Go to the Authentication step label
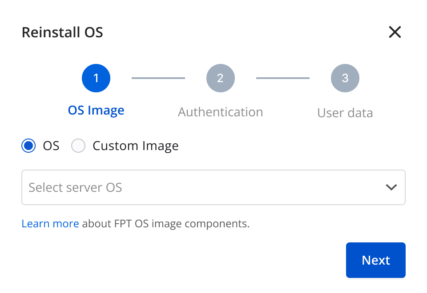427x293 pixels. click(220, 112)
